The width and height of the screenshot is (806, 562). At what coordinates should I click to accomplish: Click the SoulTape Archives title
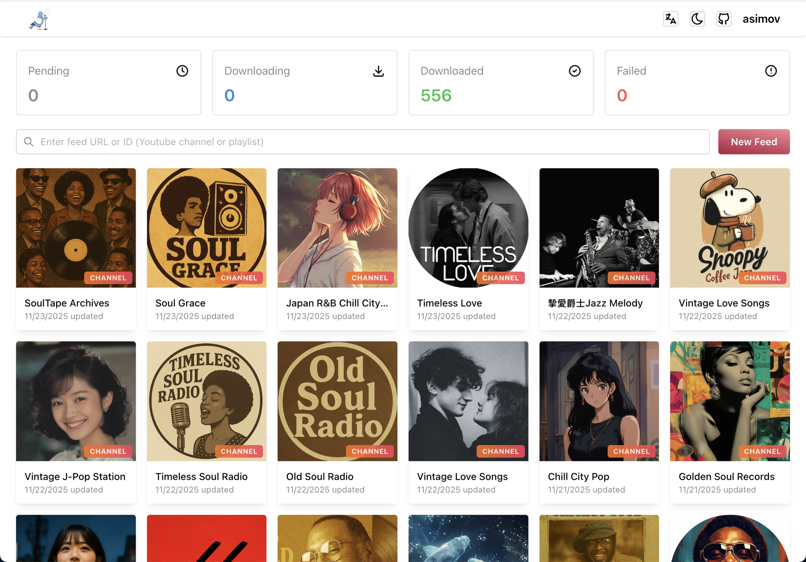[x=67, y=303]
